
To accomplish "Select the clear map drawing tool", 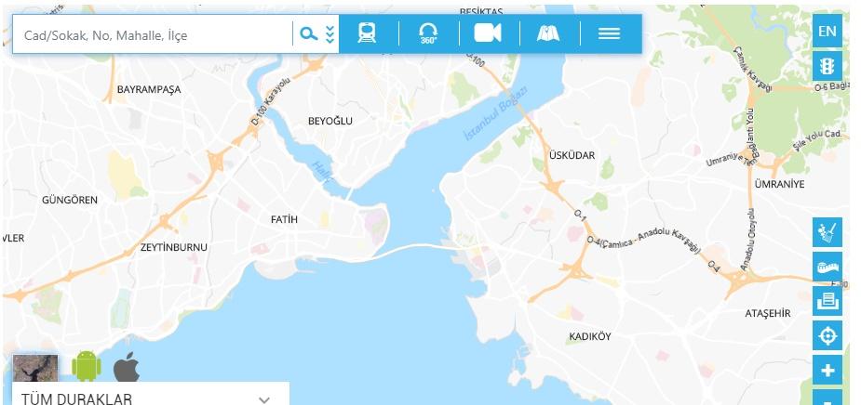I will click(827, 232).
